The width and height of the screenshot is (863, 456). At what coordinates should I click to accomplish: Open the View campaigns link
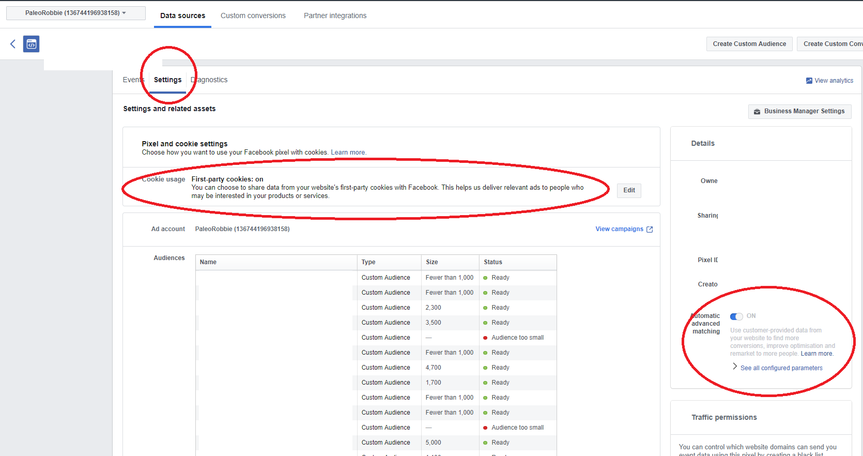(619, 229)
